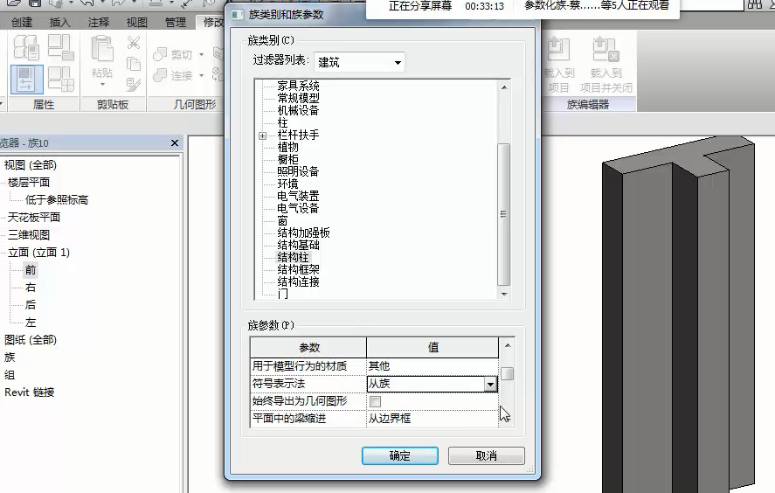Select the 前 elevation view in browser
The height and width of the screenshot is (493, 775).
[31, 270]
